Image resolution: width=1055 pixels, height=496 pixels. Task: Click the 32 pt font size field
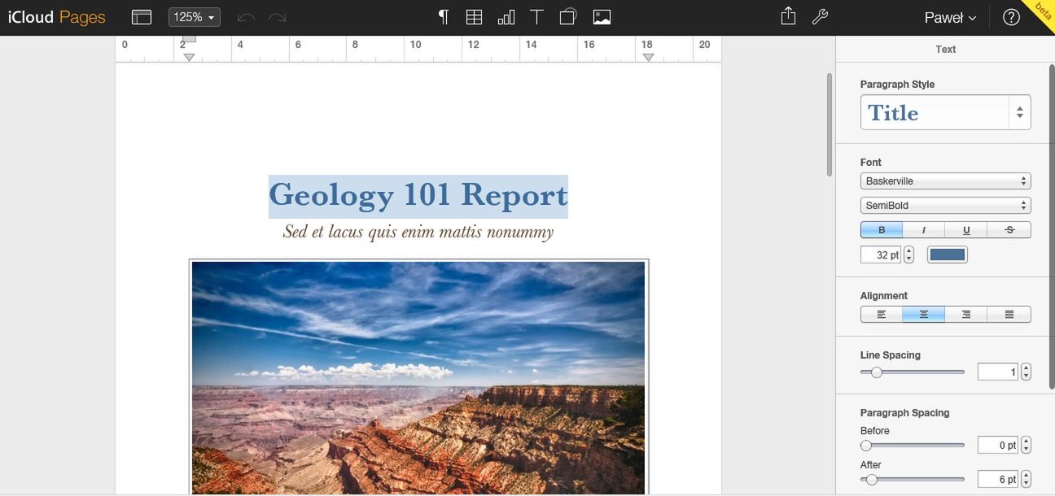[x=881, y=255]
